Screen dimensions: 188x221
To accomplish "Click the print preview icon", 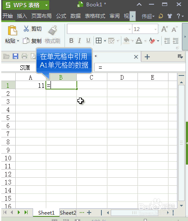I will pyautogui.click(x=34, y=56).
